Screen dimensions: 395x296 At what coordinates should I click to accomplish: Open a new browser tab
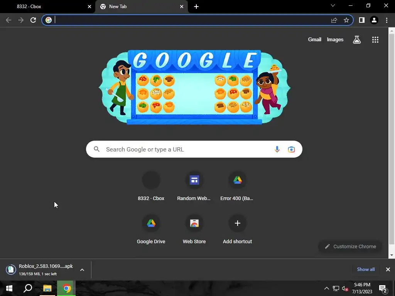196,7
